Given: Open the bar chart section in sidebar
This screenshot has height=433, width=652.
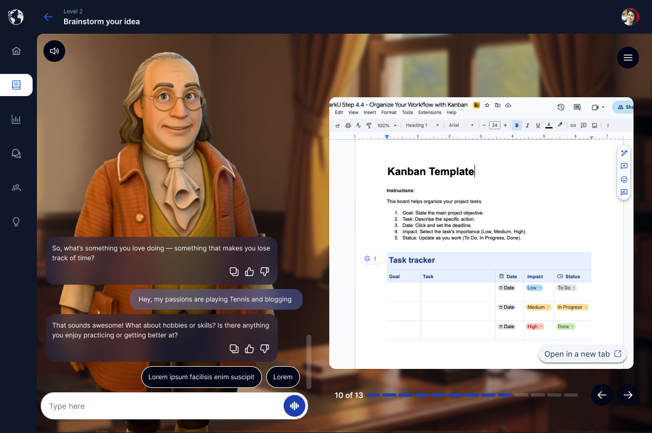Looking at the screenshot, I should pyautogui.click(x=16, y=119).
